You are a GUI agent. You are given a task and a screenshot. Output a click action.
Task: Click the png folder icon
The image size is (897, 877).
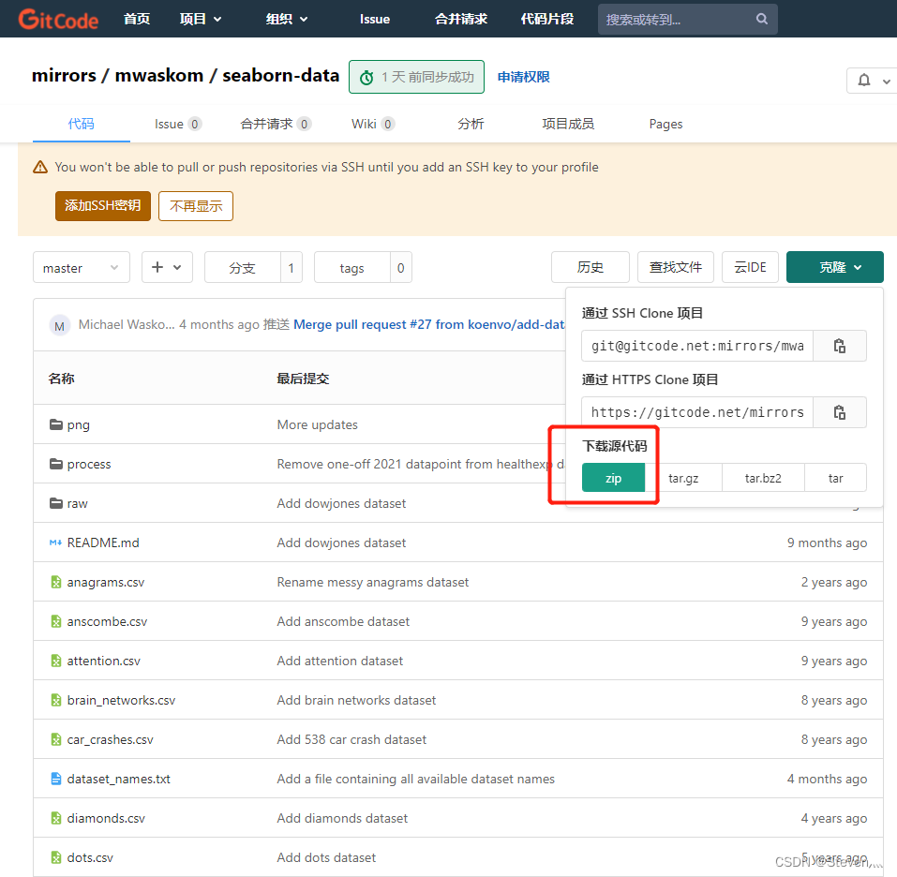coord(56,424)
